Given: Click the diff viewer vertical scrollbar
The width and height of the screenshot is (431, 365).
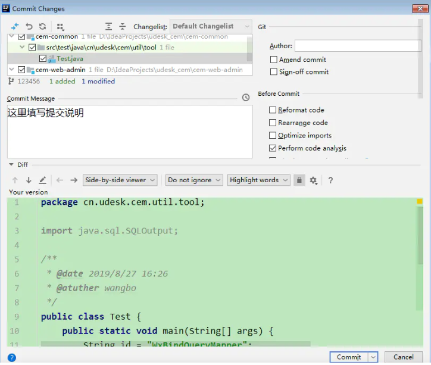Looking at the screenshot, I should click(x=420, y=236).
